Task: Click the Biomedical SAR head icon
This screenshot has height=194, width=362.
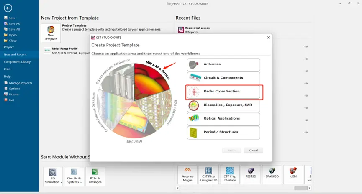Action: (193, 105)
